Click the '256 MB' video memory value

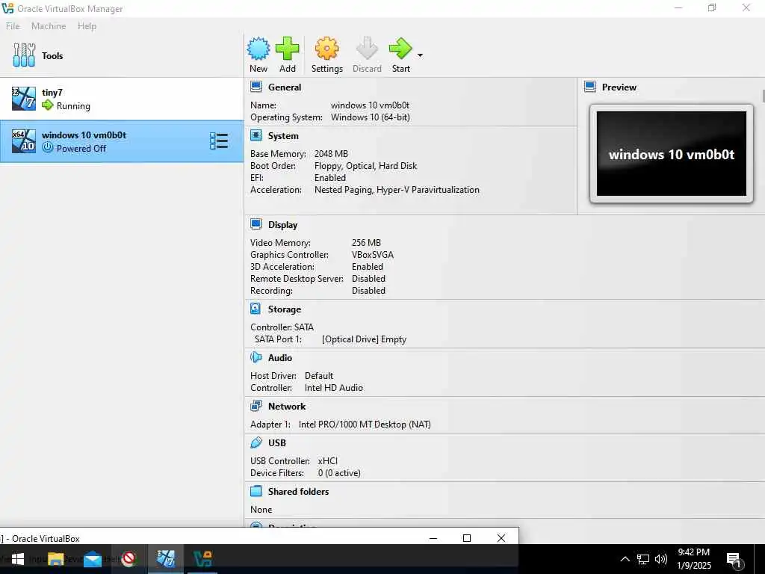pos(366,243)
